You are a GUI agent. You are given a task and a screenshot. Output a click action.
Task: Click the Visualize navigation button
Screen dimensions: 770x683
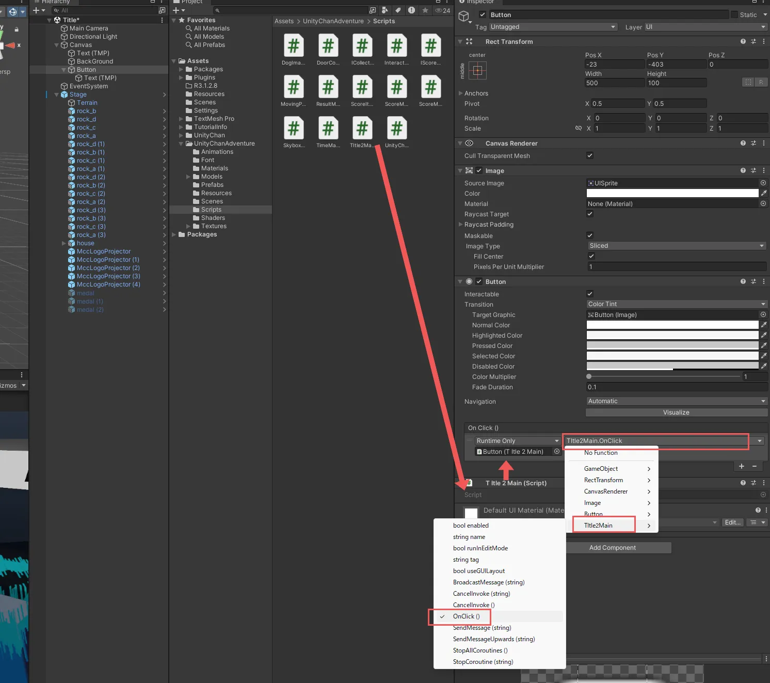pos(676,412)
